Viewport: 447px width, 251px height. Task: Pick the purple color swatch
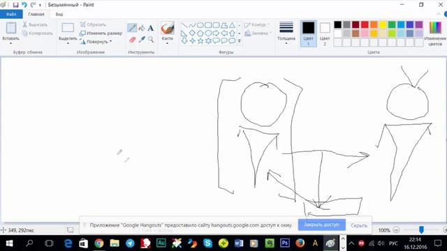[x=419, y=25]
